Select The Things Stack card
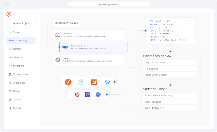 tap(94, 47)
